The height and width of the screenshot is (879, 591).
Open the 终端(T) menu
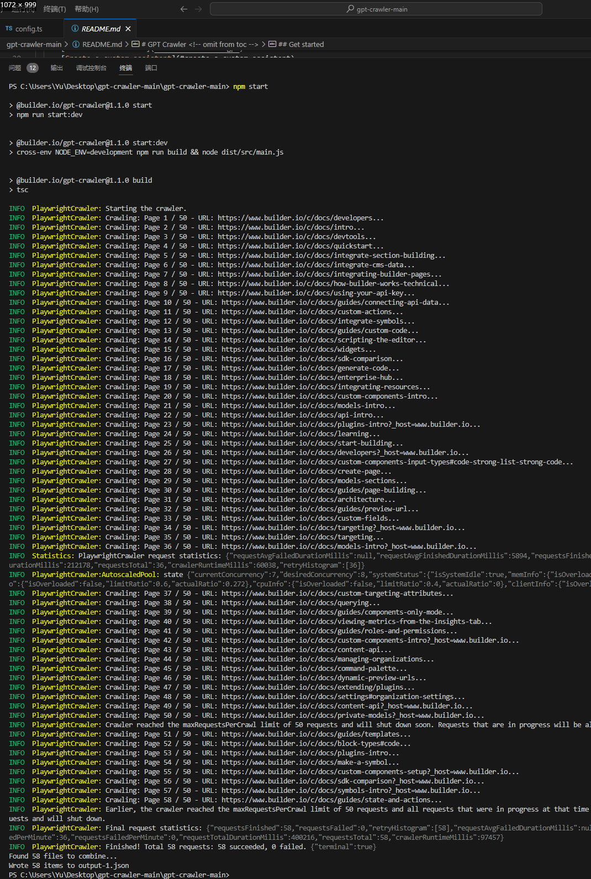tap(55, 9)
